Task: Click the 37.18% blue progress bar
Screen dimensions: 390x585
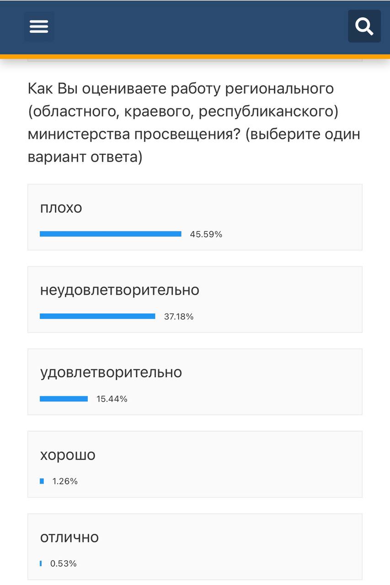Action: click(x=97, y=316)
